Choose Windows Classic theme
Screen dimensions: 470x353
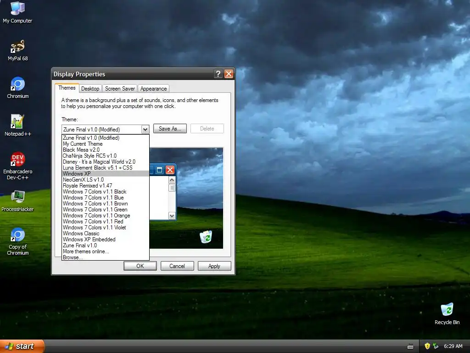(106, 233)
